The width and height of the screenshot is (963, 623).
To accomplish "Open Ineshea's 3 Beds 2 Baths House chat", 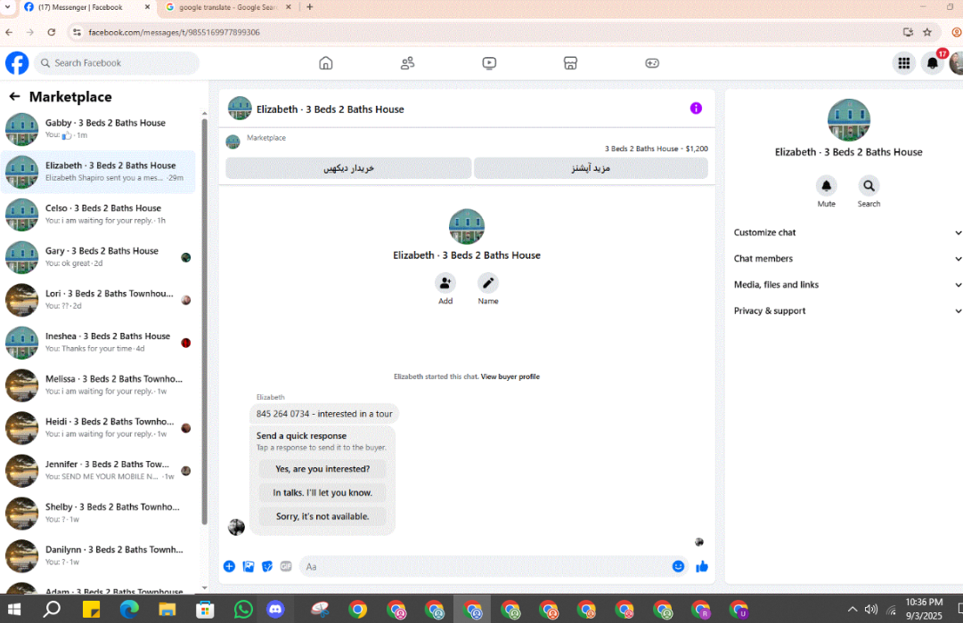I will 100,342.
